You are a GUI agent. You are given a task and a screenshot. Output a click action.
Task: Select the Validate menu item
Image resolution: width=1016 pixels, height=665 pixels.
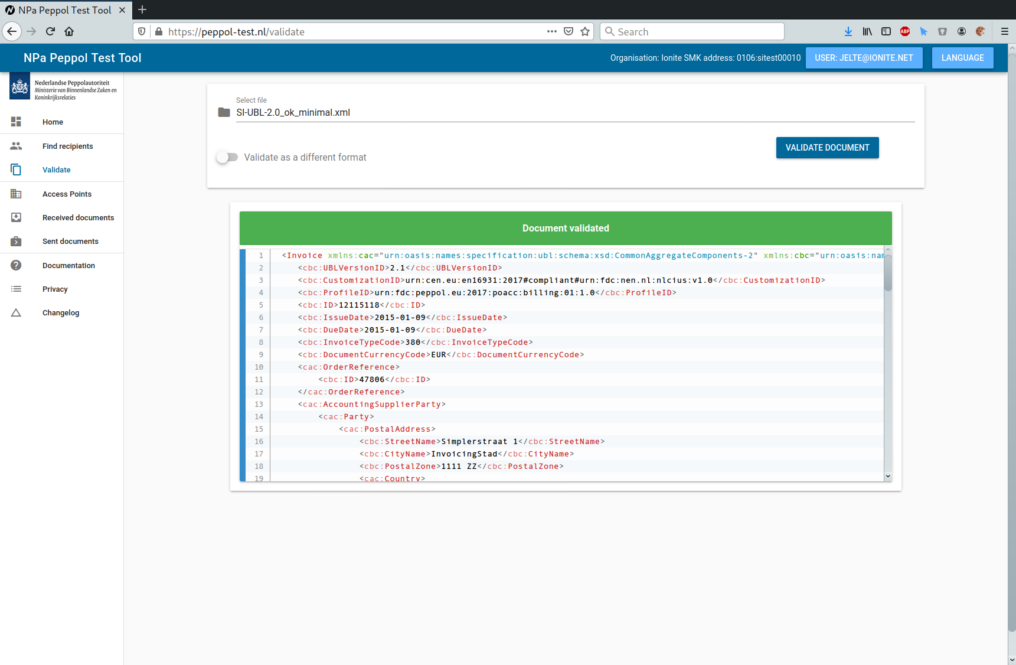click(x=61, y=169)
